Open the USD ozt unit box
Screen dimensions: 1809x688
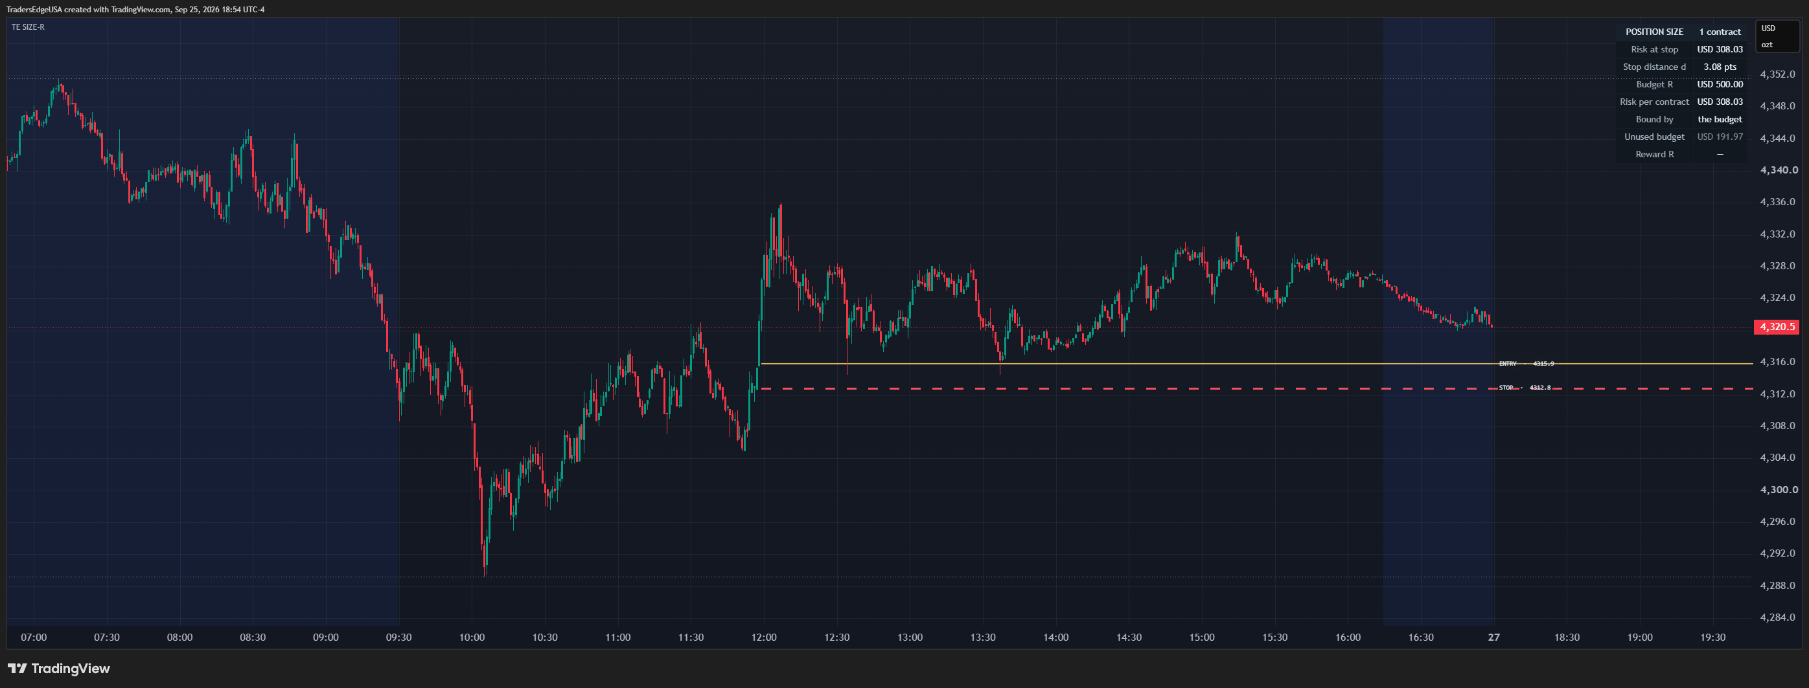point(1777,36)
